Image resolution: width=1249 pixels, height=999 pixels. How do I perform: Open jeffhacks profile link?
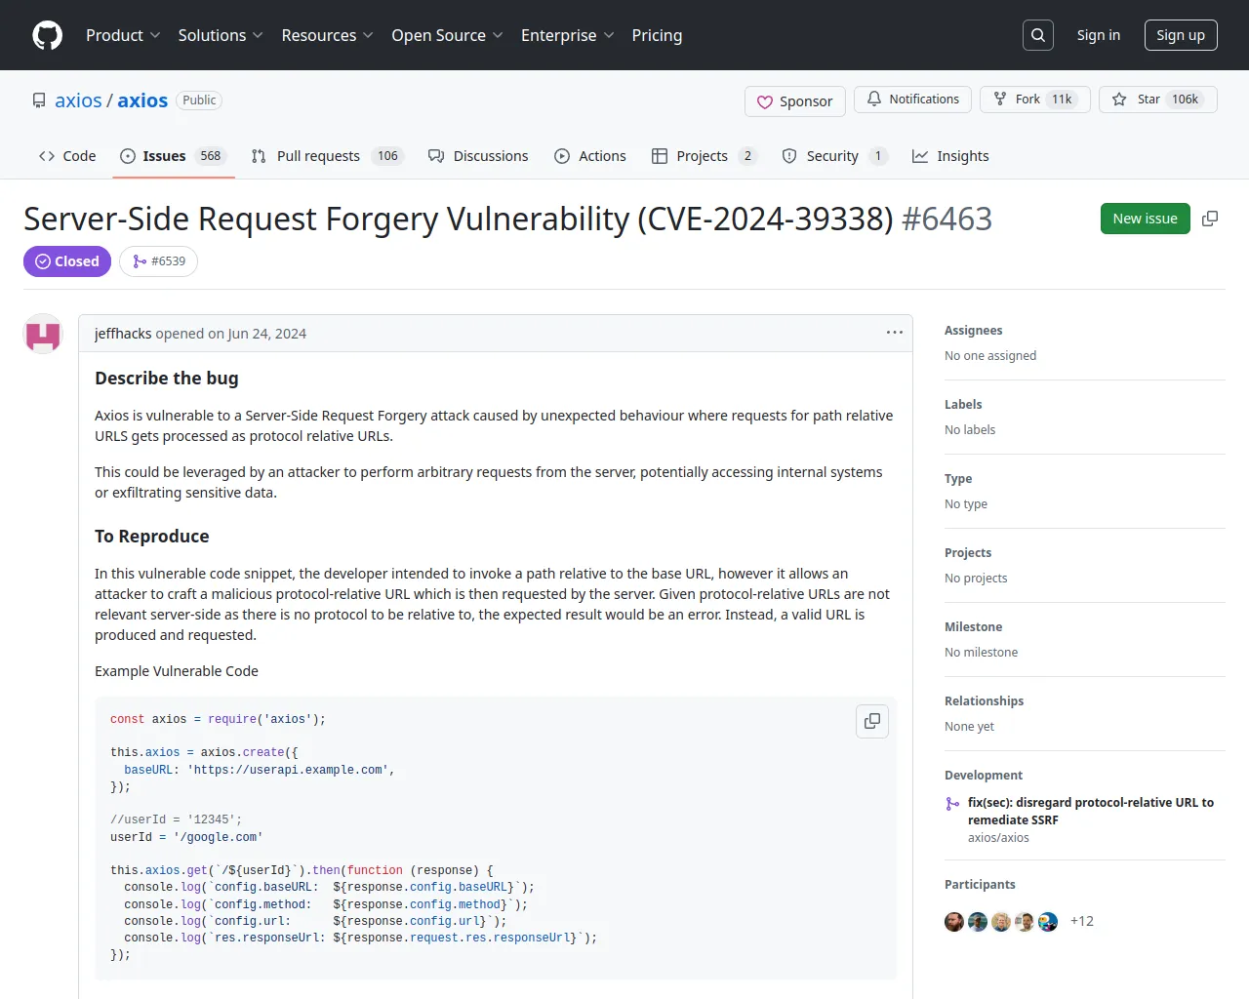(123, 334)
